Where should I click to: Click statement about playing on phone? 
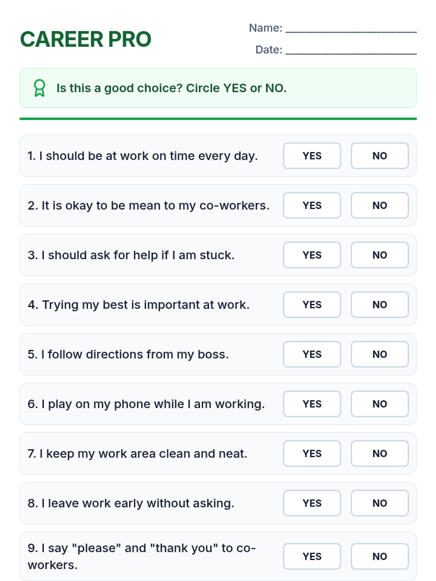click(x=146, y=404)
